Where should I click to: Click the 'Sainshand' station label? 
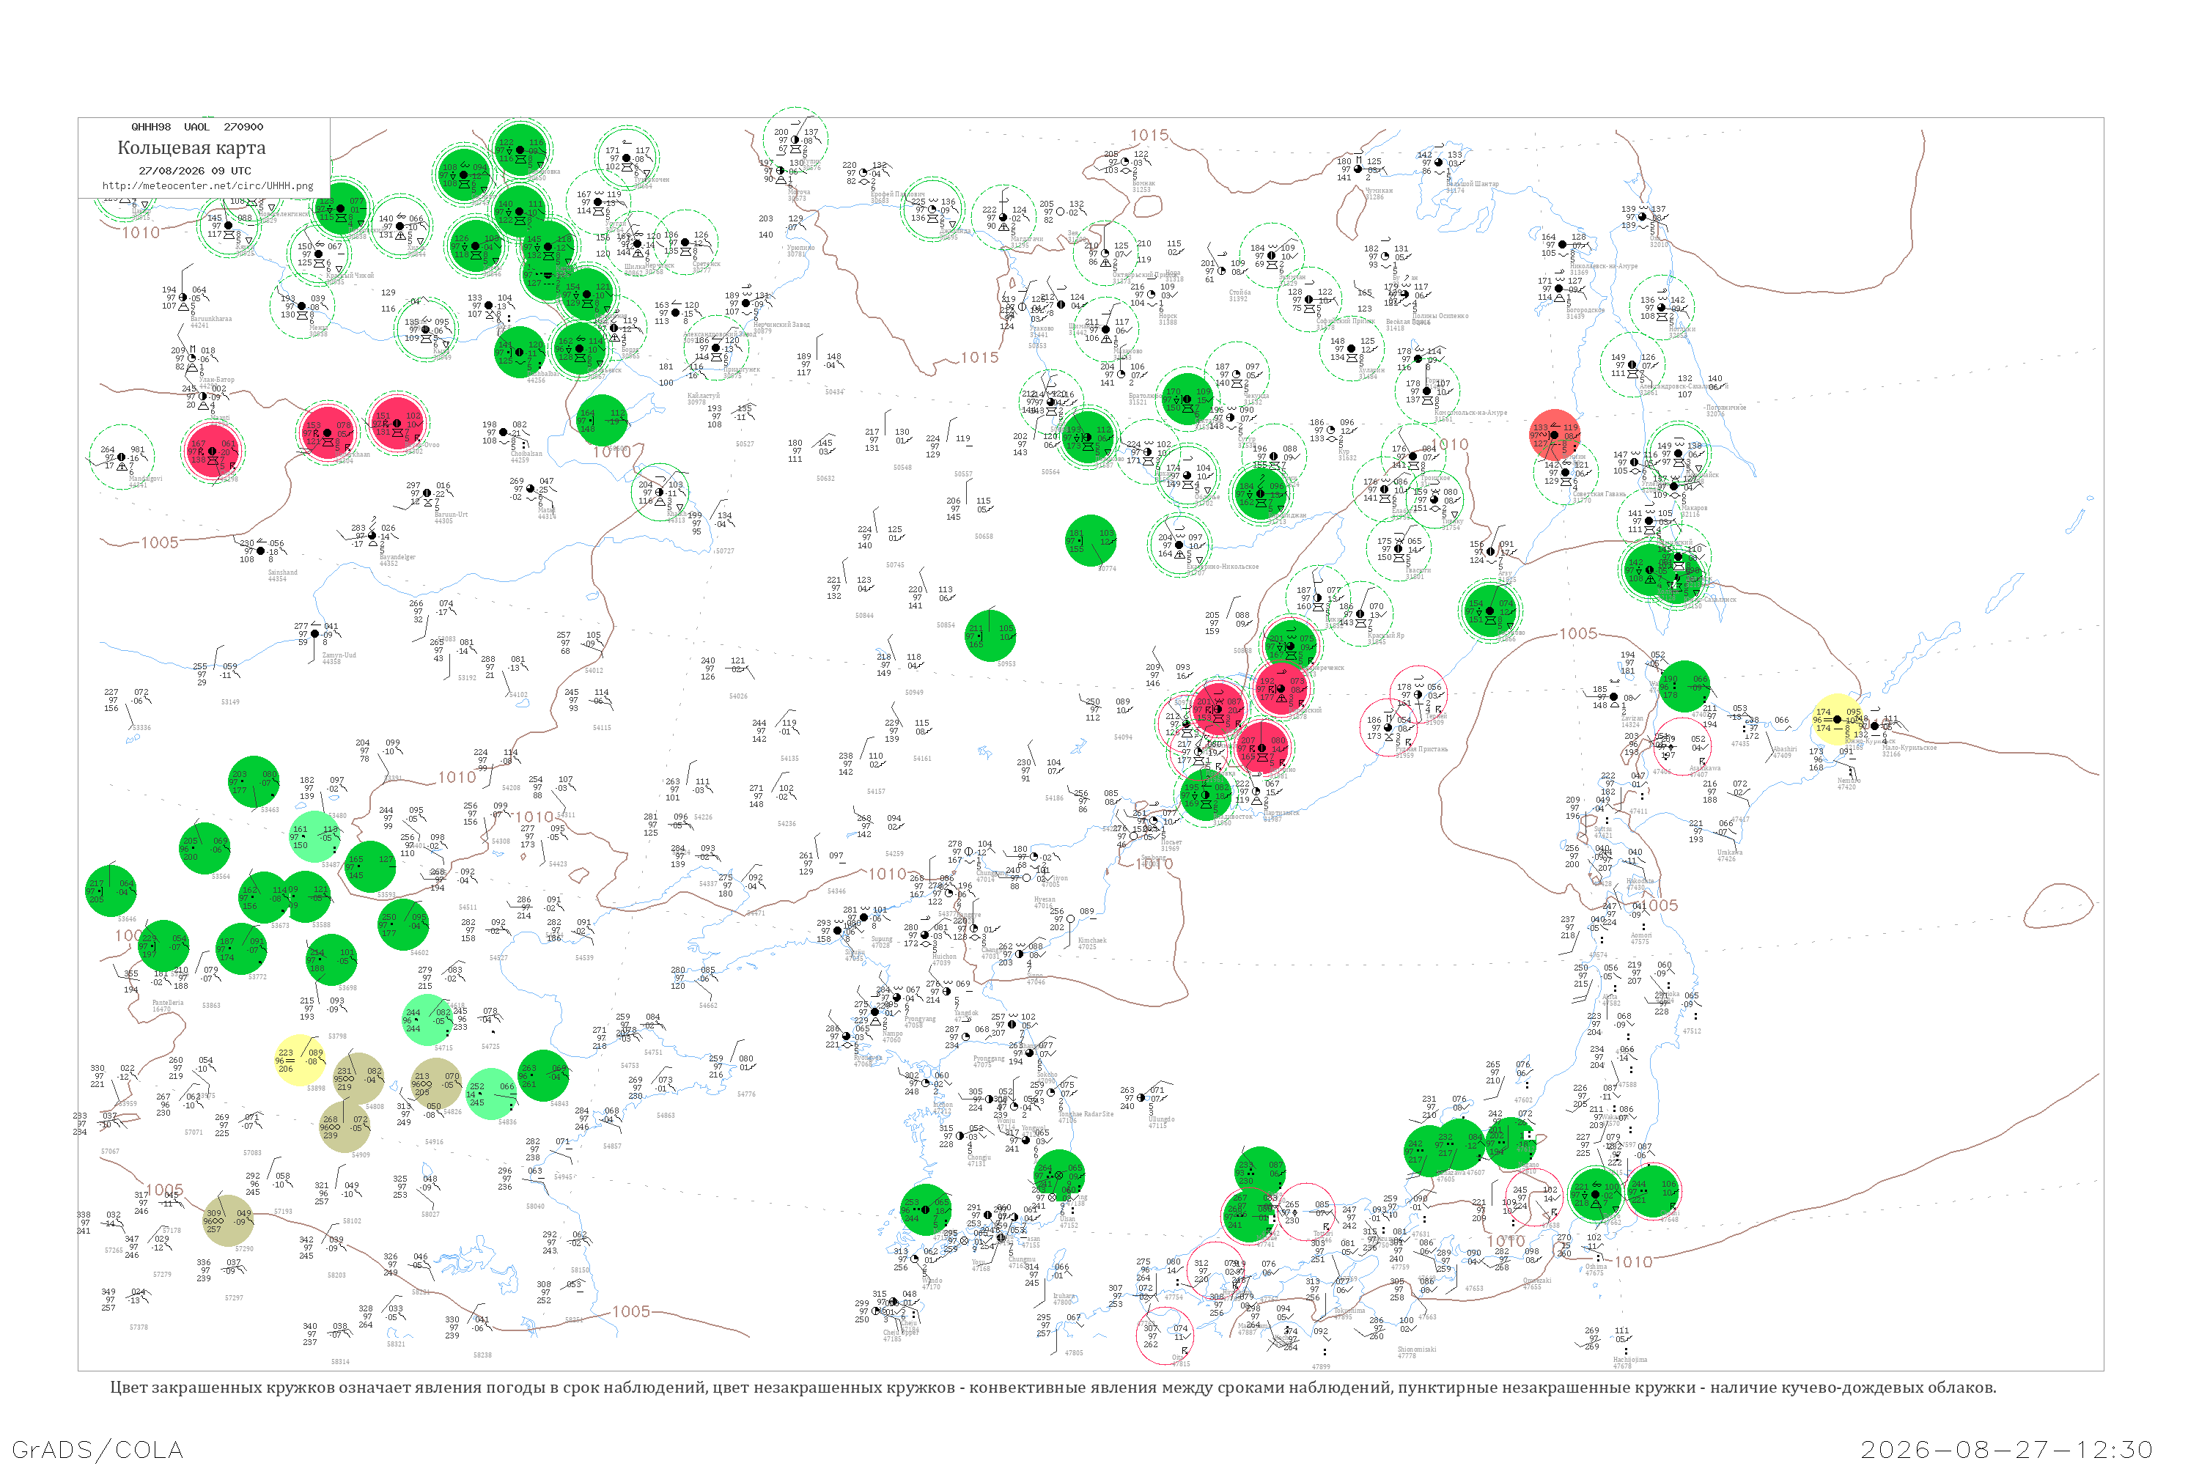coord(282,572)
